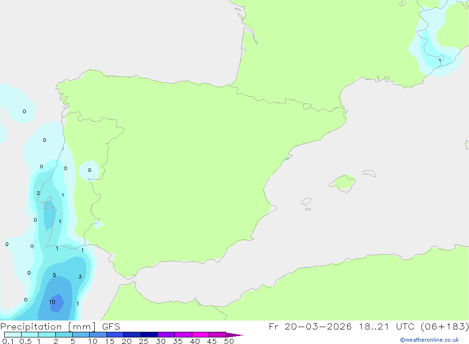The height and width of the screenshot is (344, 469).
Task: Click the '0.1' legend scale number
Action: coord(8,341)
